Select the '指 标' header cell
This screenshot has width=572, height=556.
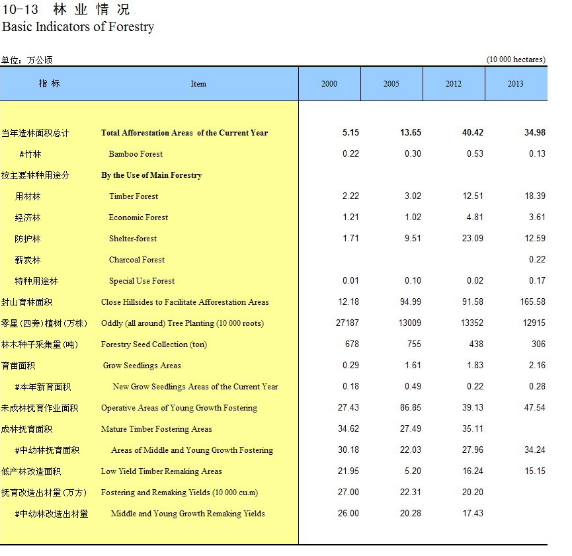pos(50,84)
